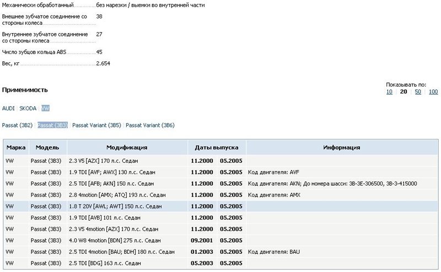Viewport: 441px width, 272px height.
Task: Select row 2.3 V5 [AZX] 170 л.с. Седан
Action: [221, 161]
